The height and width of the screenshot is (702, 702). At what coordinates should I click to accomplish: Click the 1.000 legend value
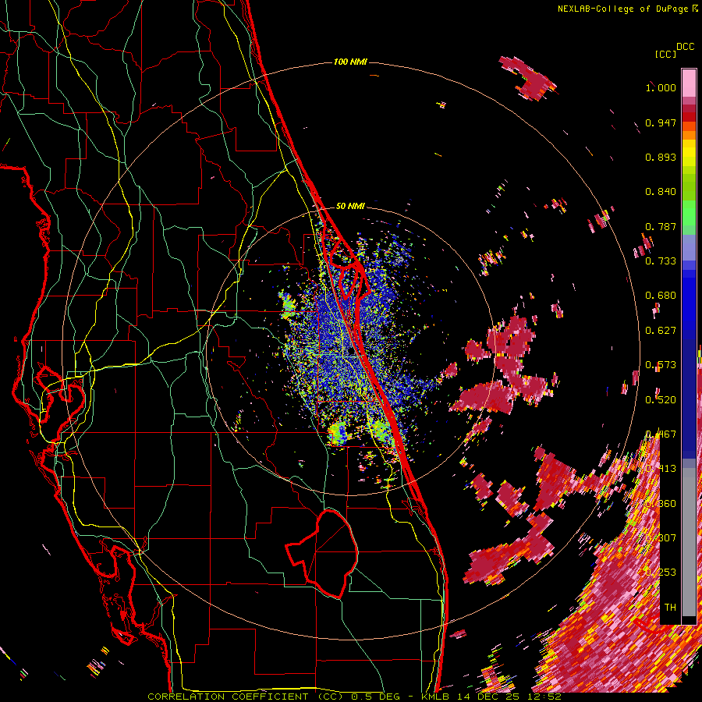tap(661, 87)
